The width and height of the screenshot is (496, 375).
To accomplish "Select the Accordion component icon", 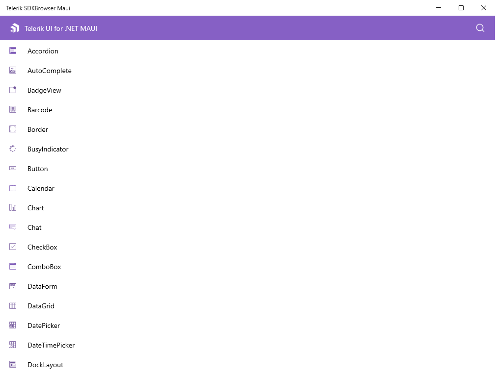I will [x=12, y=50].
